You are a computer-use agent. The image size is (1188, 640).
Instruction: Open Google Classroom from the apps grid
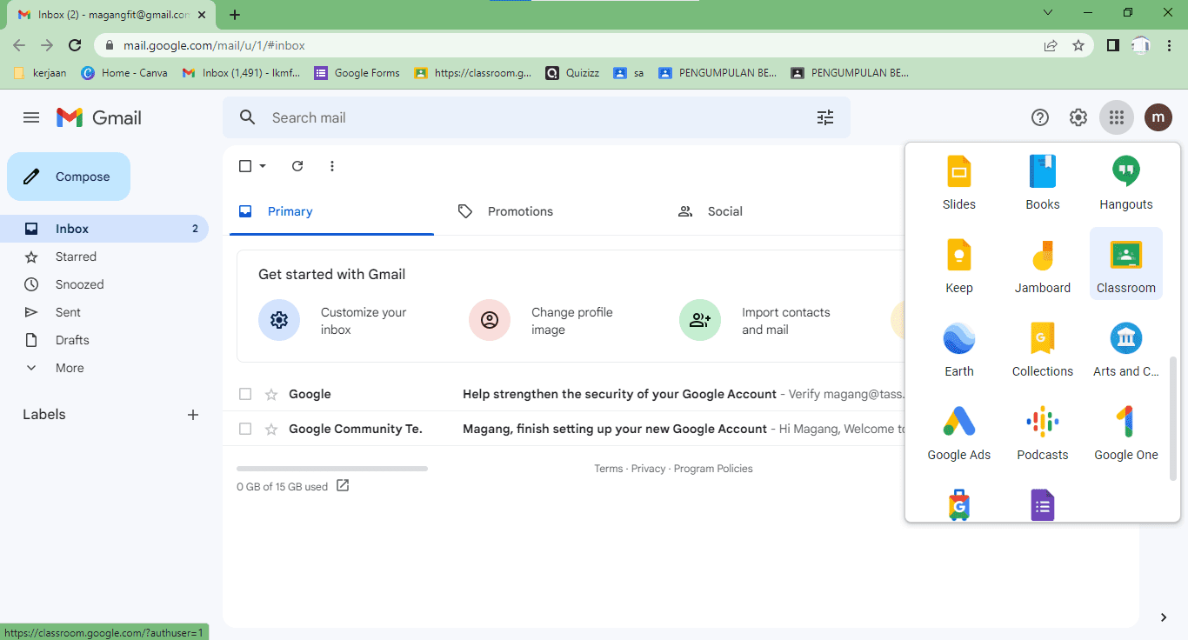[1125, 263]
